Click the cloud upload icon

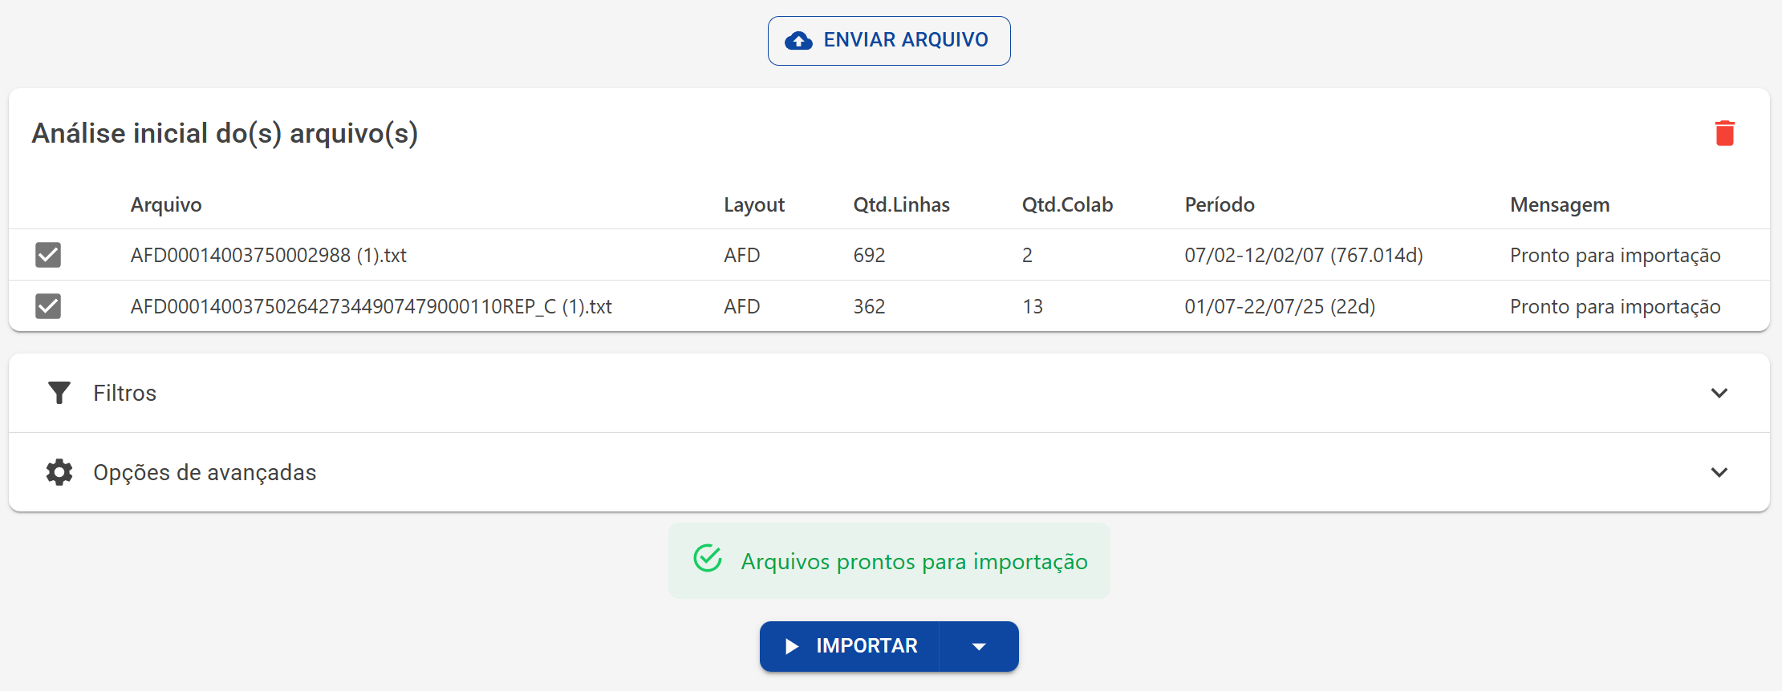coord(798,41)
